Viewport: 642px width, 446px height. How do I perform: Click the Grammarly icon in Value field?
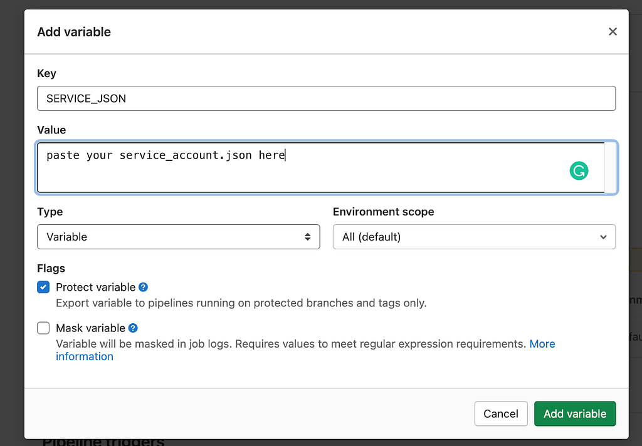point(579,170)
